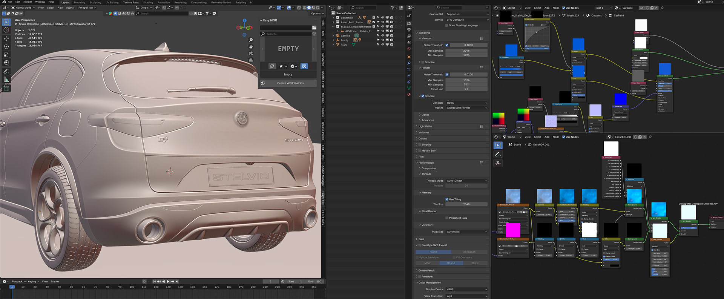The image size is (724, 299).
Task: Click the Add Cube tool icon
Action: pos(6,88)
